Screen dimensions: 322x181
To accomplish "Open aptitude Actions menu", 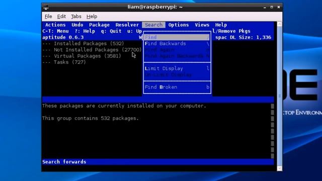I will 55,25.
